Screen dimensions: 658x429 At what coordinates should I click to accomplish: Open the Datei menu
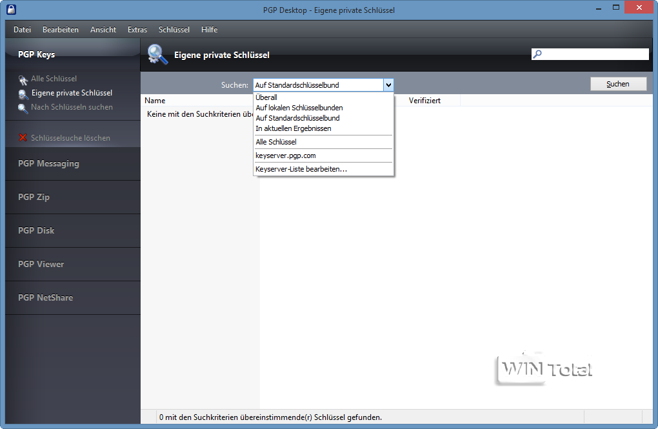pyautogui.click(x=22, y=30)
